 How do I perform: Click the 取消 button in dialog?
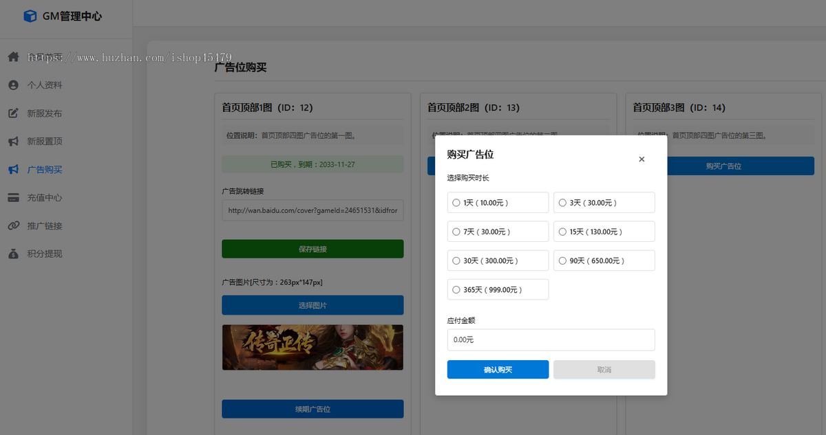[604, 370]
